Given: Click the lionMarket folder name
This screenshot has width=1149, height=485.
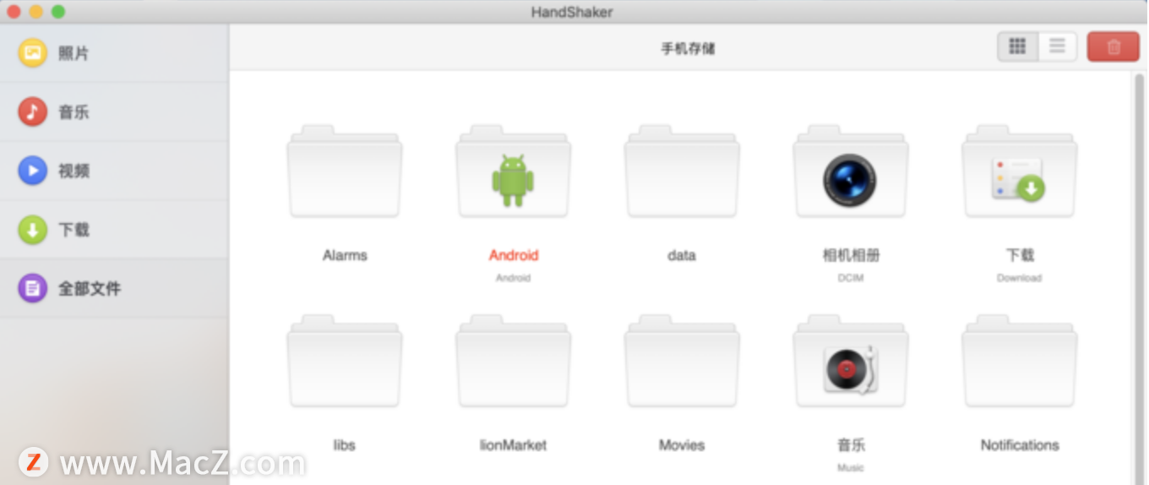Looking at the screenshot, I should coord(514,445).
